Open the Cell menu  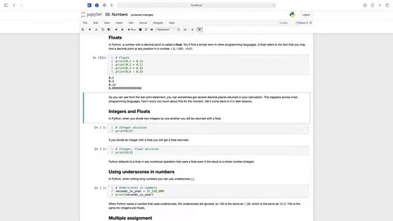click(131, 23)
